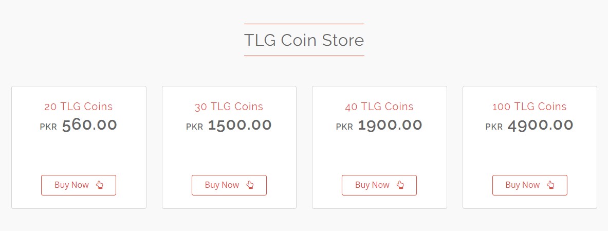Screen dimensions: 608x231
Task: Click the PKR 4900.00 price
Action: [x=529, y=126]
